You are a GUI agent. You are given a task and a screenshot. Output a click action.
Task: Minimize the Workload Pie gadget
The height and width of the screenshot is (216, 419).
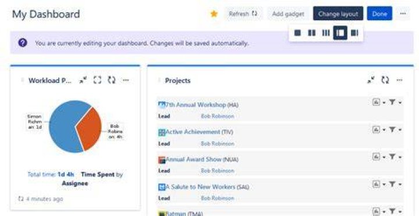[x=83, y=80]
